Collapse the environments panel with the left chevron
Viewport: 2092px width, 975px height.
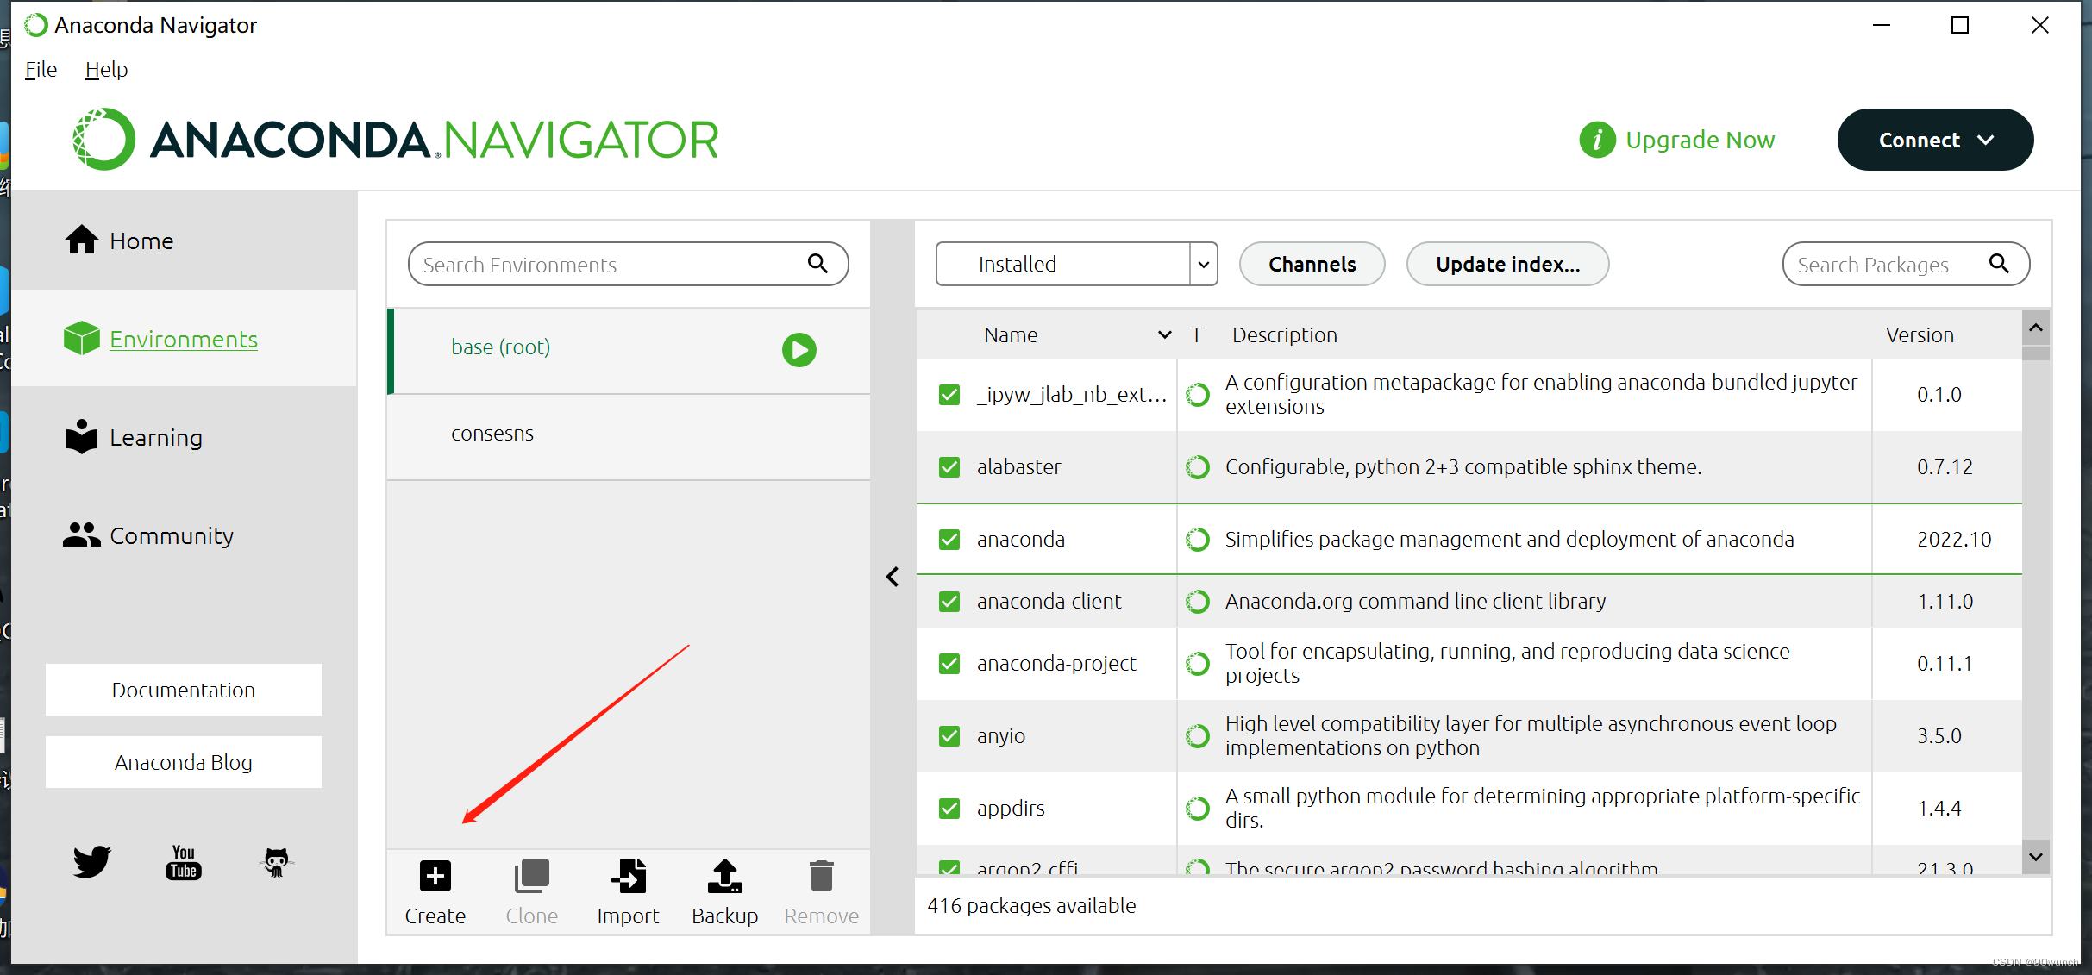(x=893, y=577)
